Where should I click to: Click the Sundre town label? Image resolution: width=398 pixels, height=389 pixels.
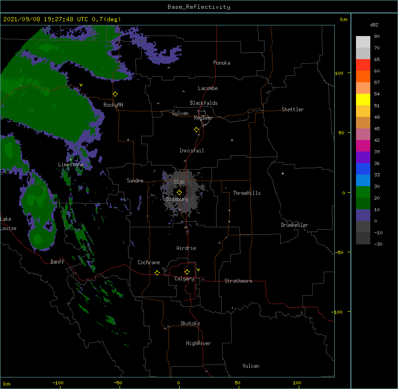pyautogui.click(x=135, y=181)
